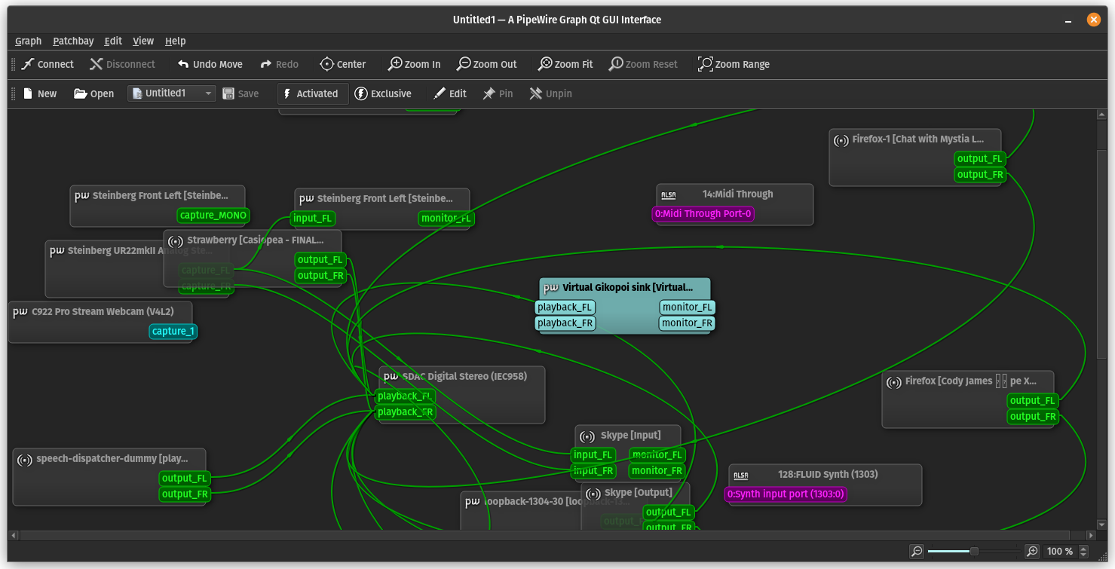1115x569 pixels.
Task: Zoom In on the graph
Action: pos(414,64)
